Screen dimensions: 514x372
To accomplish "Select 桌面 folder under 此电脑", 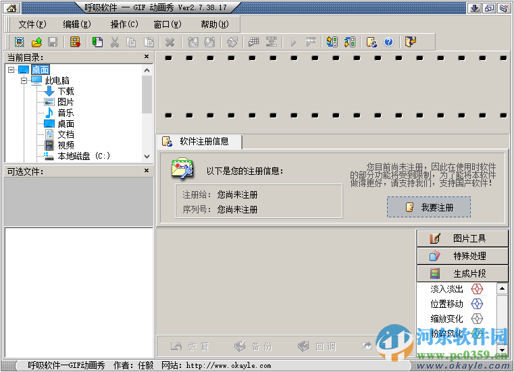I will [x=66, y=124].
